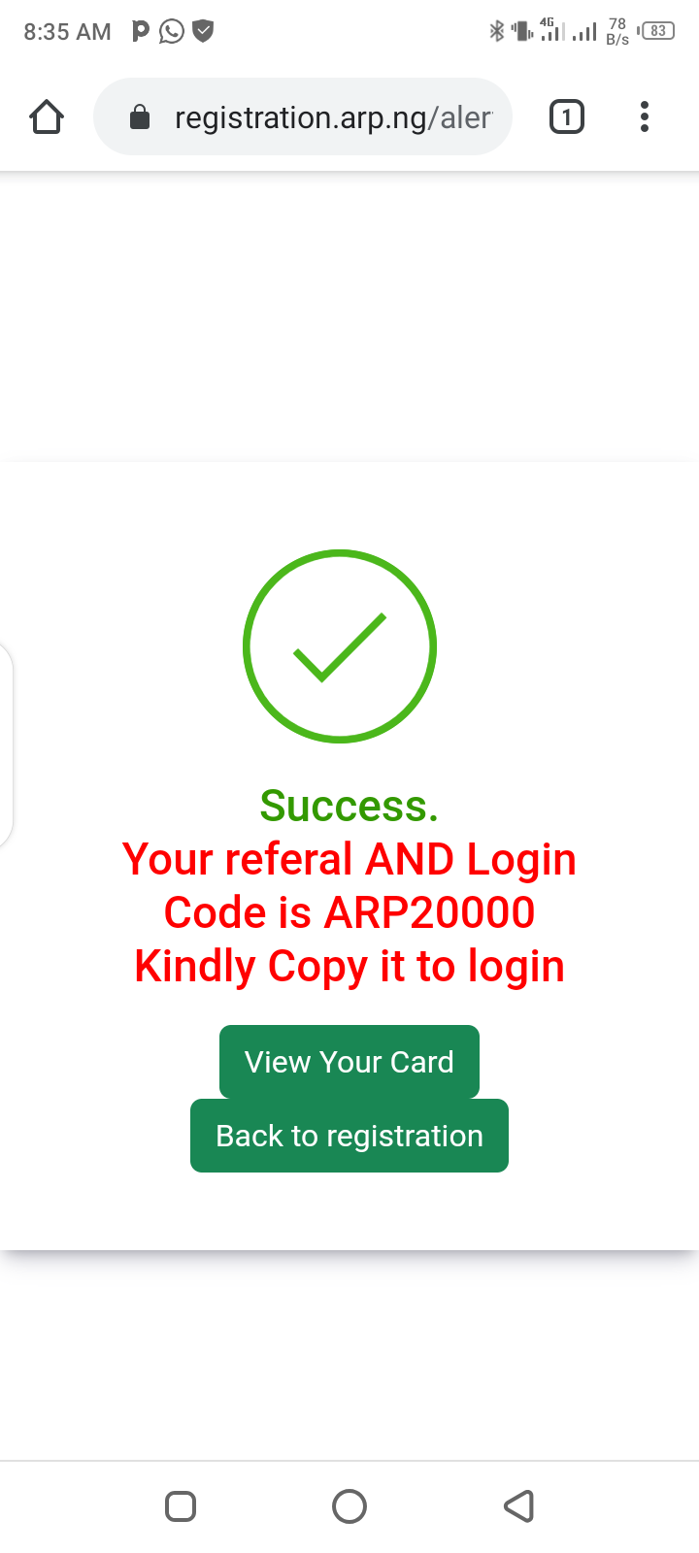Tap the 4G signal strength icon
Image resolution: width=699 pixels, height=1553 pixels.
552,30
